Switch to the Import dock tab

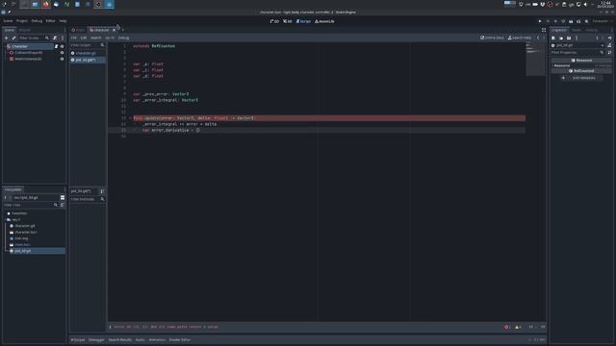[25, 30]
